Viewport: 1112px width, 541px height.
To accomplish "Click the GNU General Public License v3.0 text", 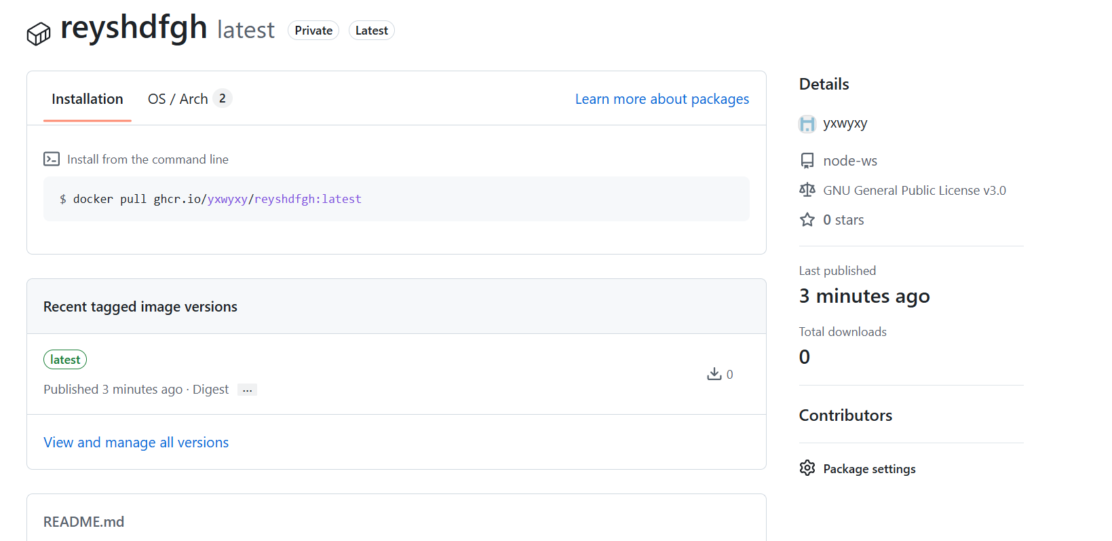I will pyautogui.click(x=915, y=191).
